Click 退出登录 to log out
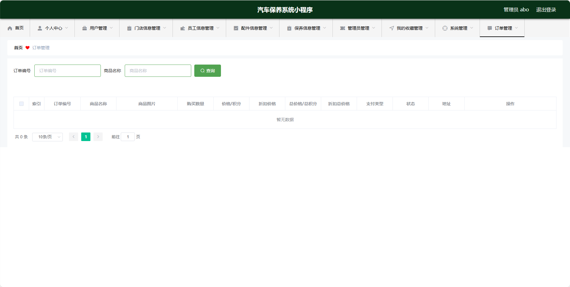 point(546,10)
